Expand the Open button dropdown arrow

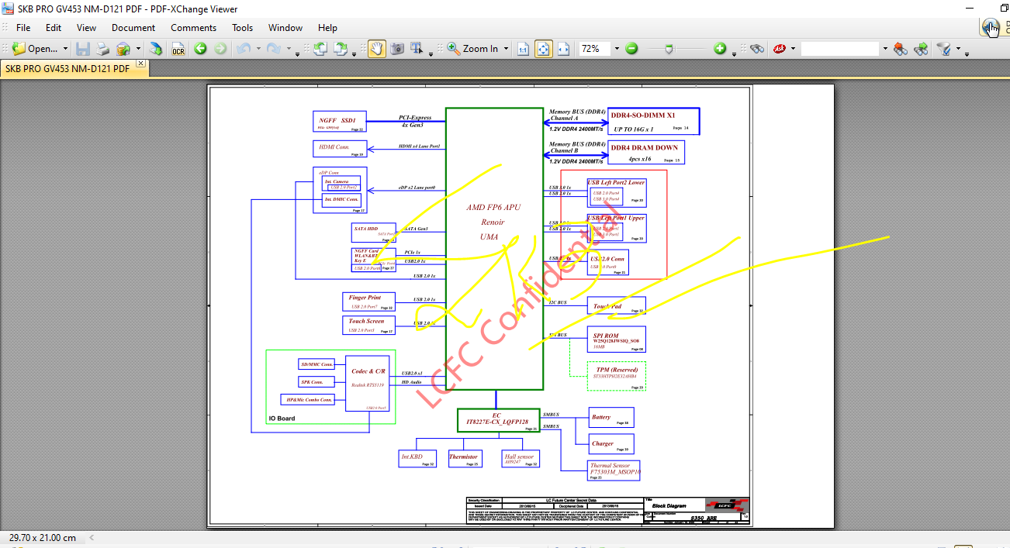tap(65, 49)
